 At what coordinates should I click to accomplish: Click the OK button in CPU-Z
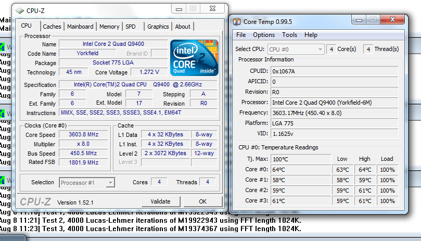(x=203, y=201)
